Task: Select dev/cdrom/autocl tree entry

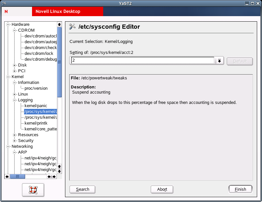Action: [41, 36]
